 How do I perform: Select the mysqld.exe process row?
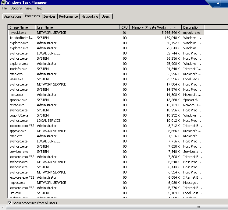click(x=18, y=33)
